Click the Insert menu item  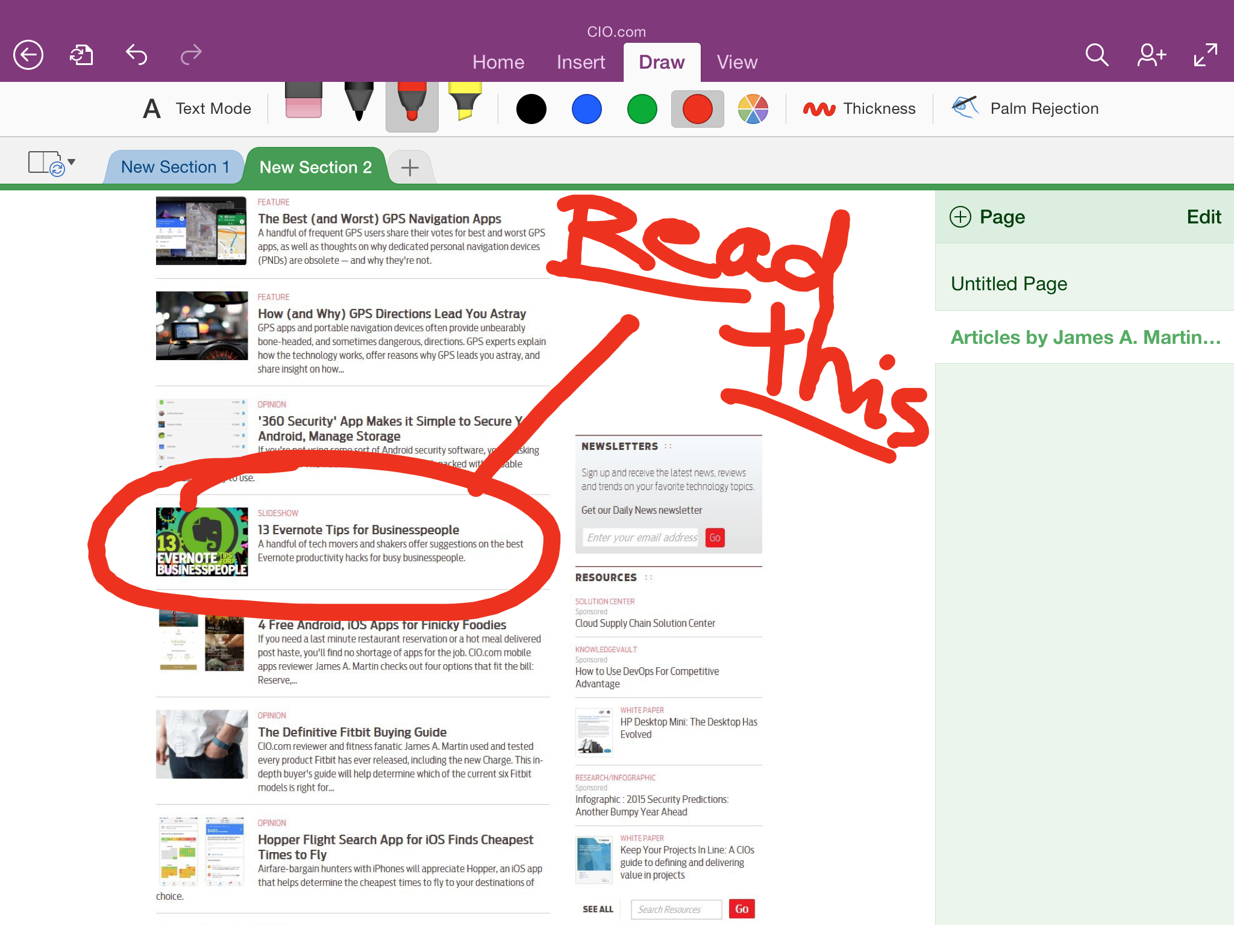click(579, 60)
